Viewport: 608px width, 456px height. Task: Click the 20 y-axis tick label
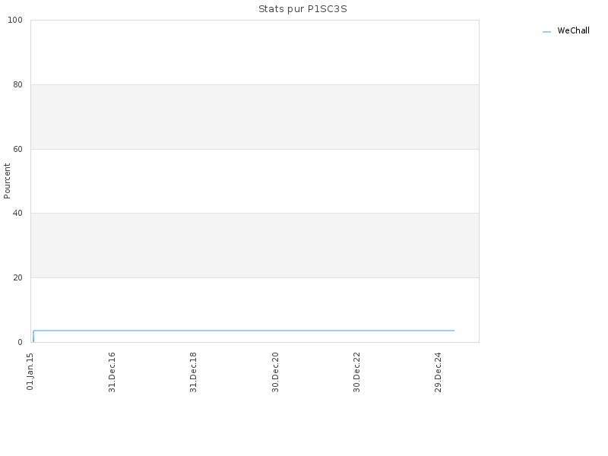point(17,277)
